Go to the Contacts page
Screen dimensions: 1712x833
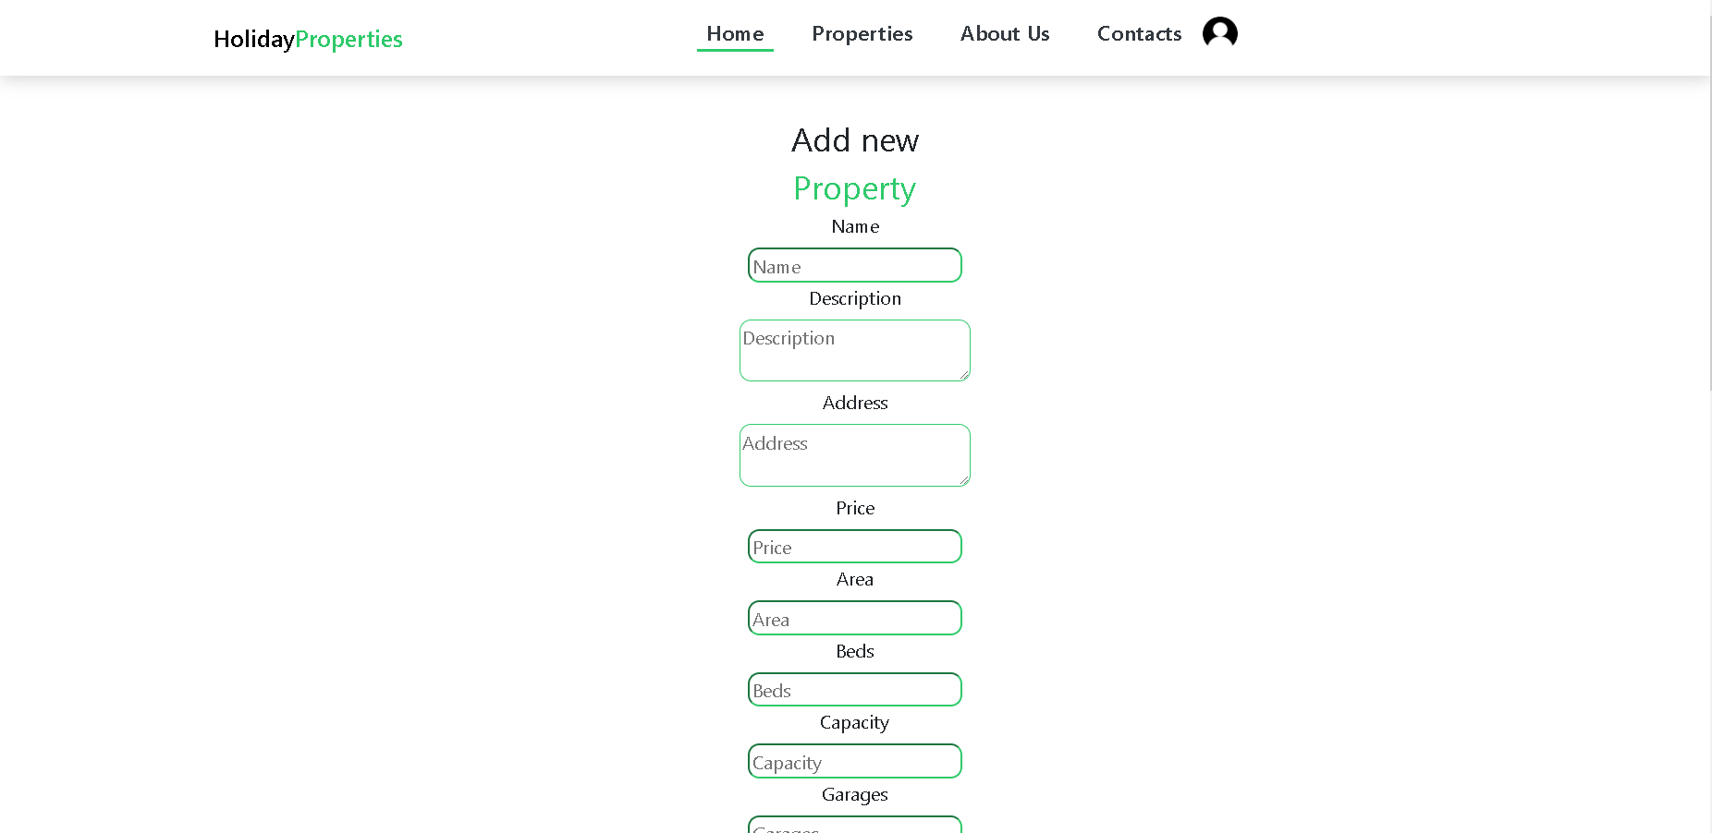[1139, 33]
